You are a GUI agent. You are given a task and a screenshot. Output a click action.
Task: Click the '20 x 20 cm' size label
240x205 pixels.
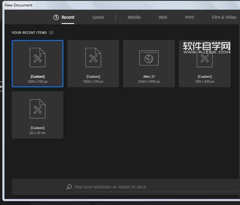click(x=37, y=133)
